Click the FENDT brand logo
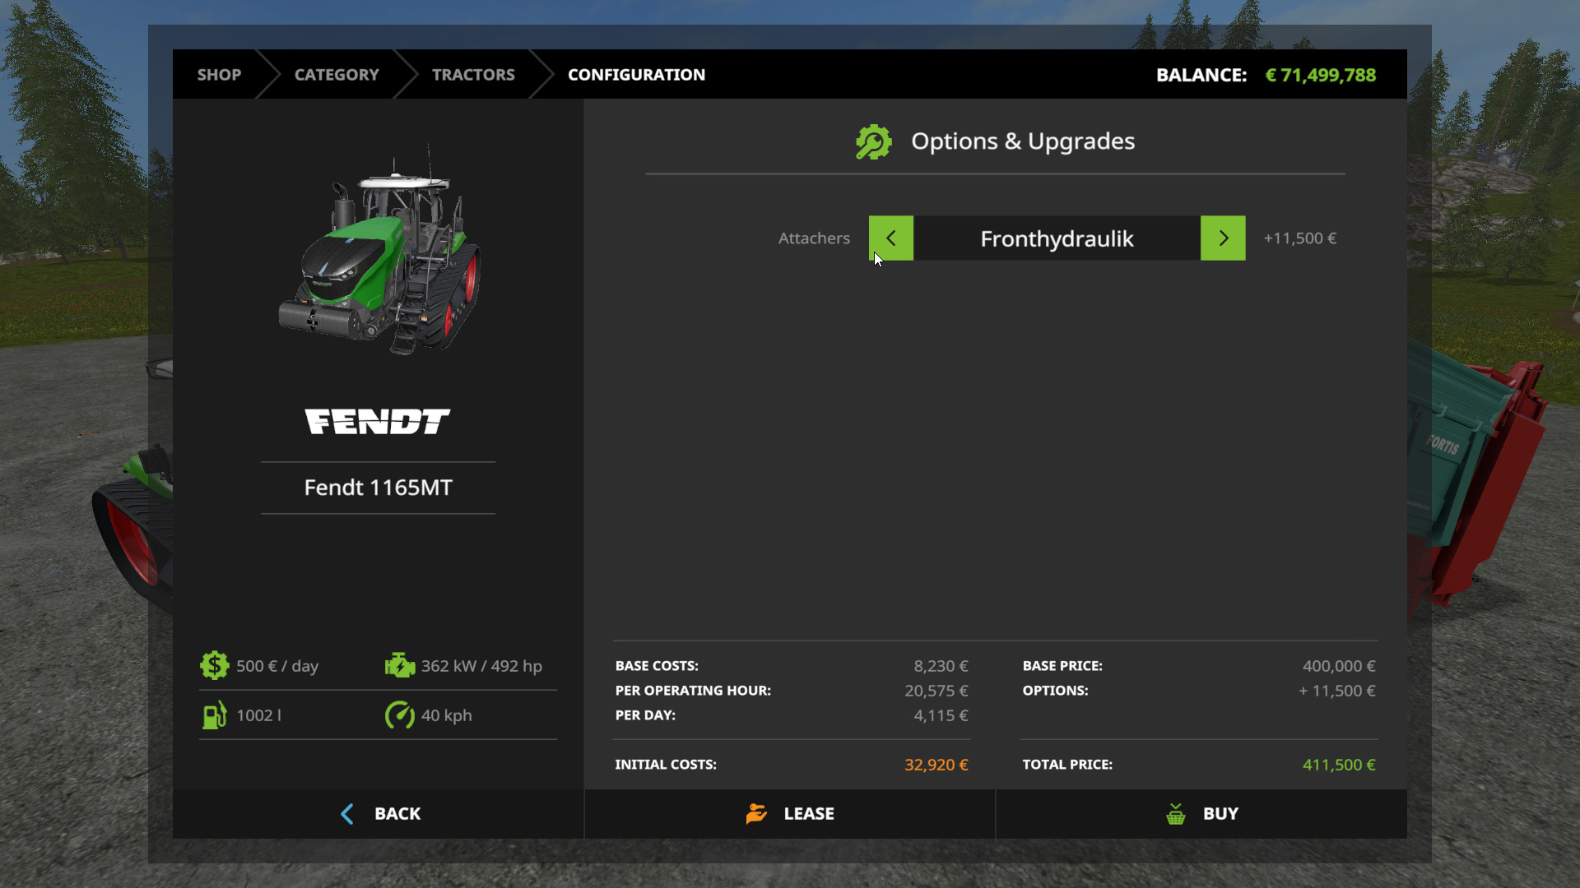Viewport: 1580px width, 888px height. tap(378, 422)
